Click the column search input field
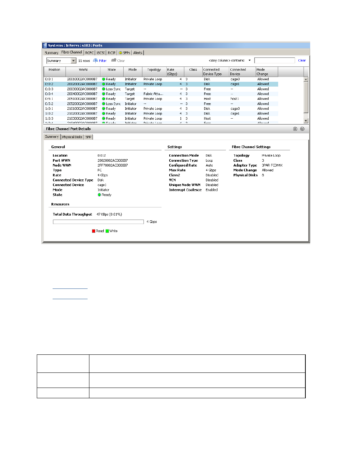Screen dimensions: 351x455 pos(274,60)
